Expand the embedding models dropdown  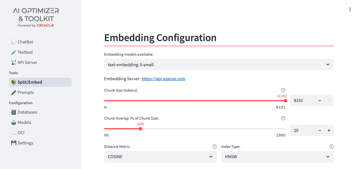219,65
